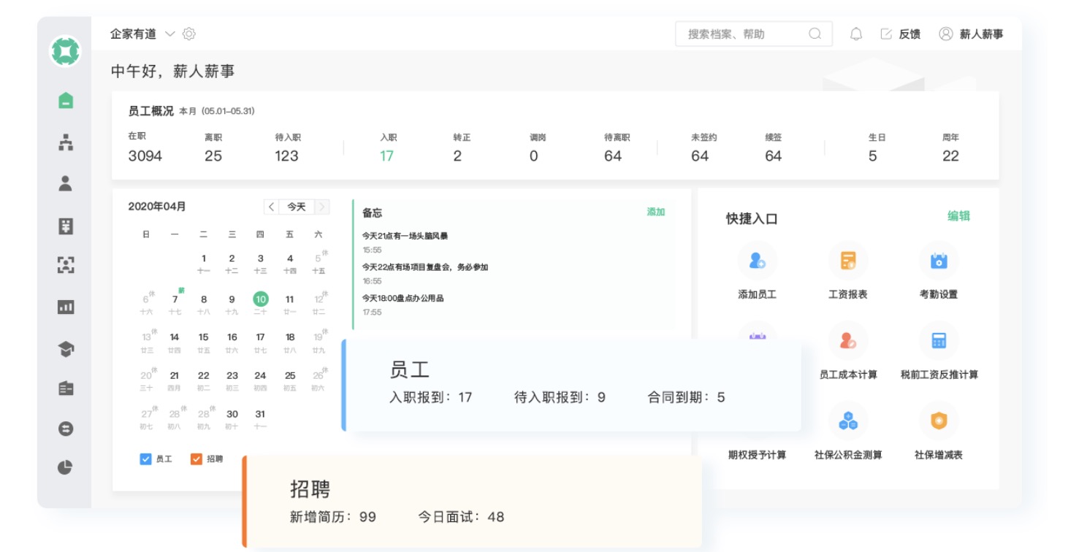The width and height of the screenshot is (1068, 552).
Task: Open settings gear next to 企家有道
Action: [x=189, y=34]
